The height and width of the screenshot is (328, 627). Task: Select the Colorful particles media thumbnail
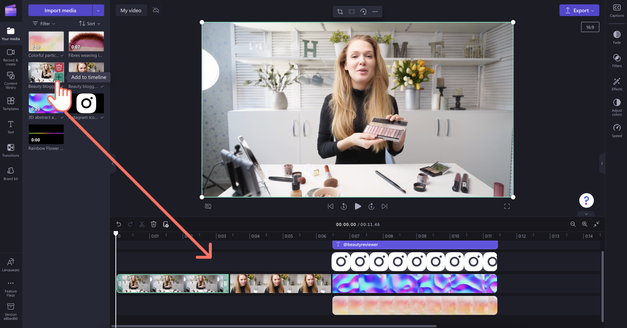click(x=46, y=41)
